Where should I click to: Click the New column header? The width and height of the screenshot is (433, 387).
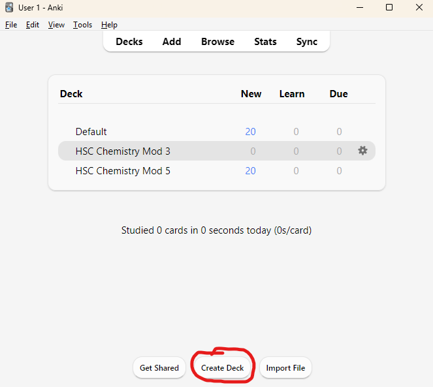251,94
